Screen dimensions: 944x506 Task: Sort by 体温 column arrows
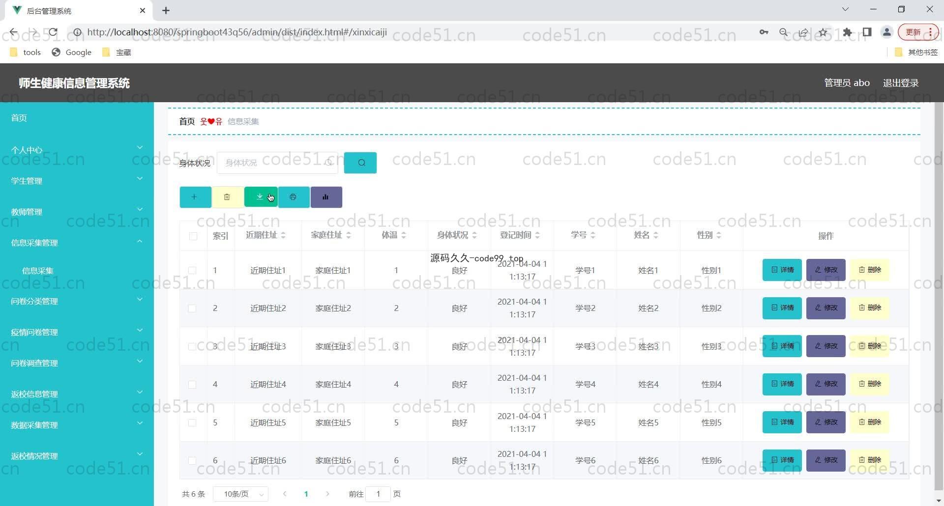403,235
